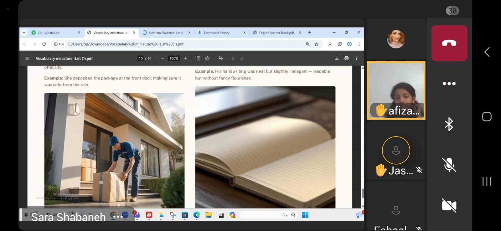The width and height of the screenshot is (501, 231).
Task: Open a new browser tab
Action: (310, 33)
